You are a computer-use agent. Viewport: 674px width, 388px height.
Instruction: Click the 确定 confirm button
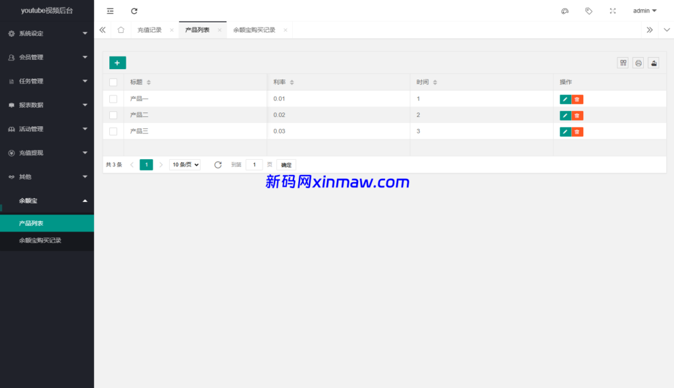click(286, 164)
